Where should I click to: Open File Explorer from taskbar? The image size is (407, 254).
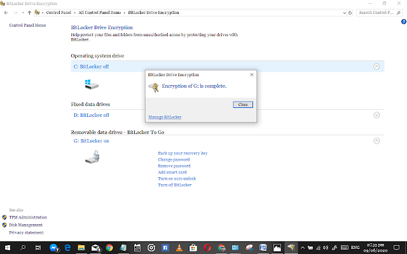[81, 248]
